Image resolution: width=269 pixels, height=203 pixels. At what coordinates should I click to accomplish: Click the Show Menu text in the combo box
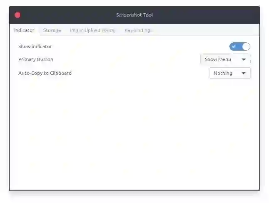[218, 59]
